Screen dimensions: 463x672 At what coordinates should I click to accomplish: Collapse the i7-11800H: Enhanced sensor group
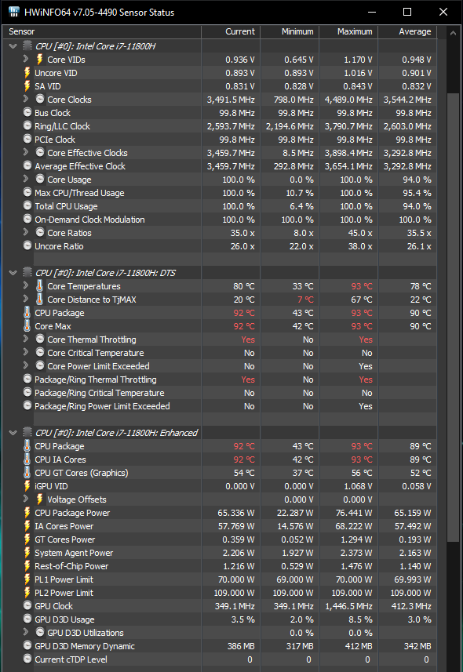point(13,433)
